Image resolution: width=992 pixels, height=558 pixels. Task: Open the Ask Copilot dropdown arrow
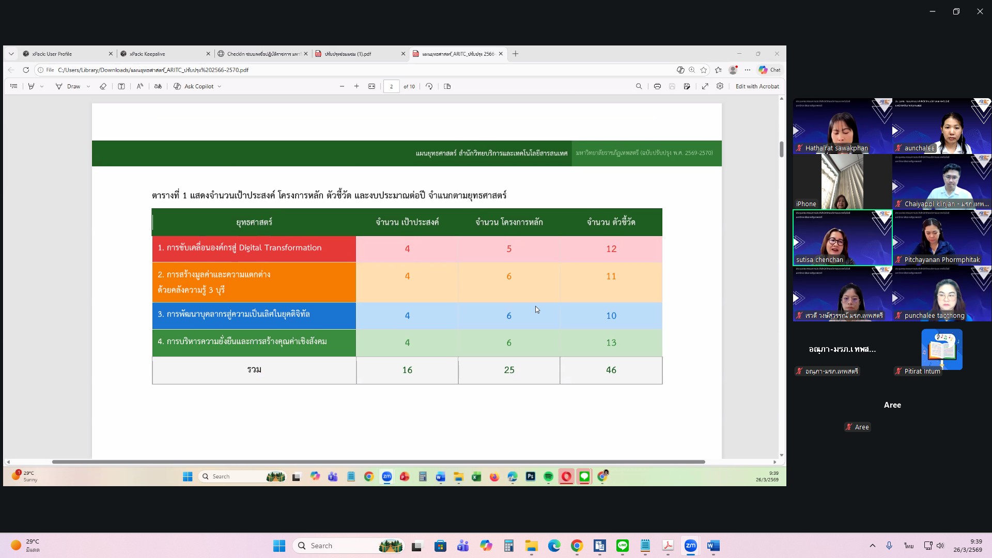[220, 86]
